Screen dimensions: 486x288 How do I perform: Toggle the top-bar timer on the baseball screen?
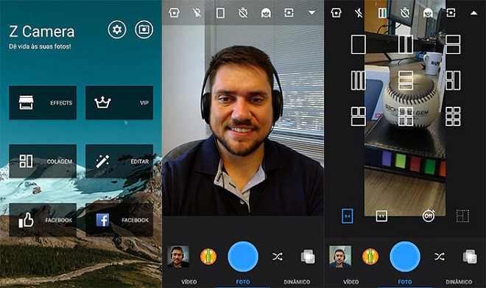[x=405, y=13]
